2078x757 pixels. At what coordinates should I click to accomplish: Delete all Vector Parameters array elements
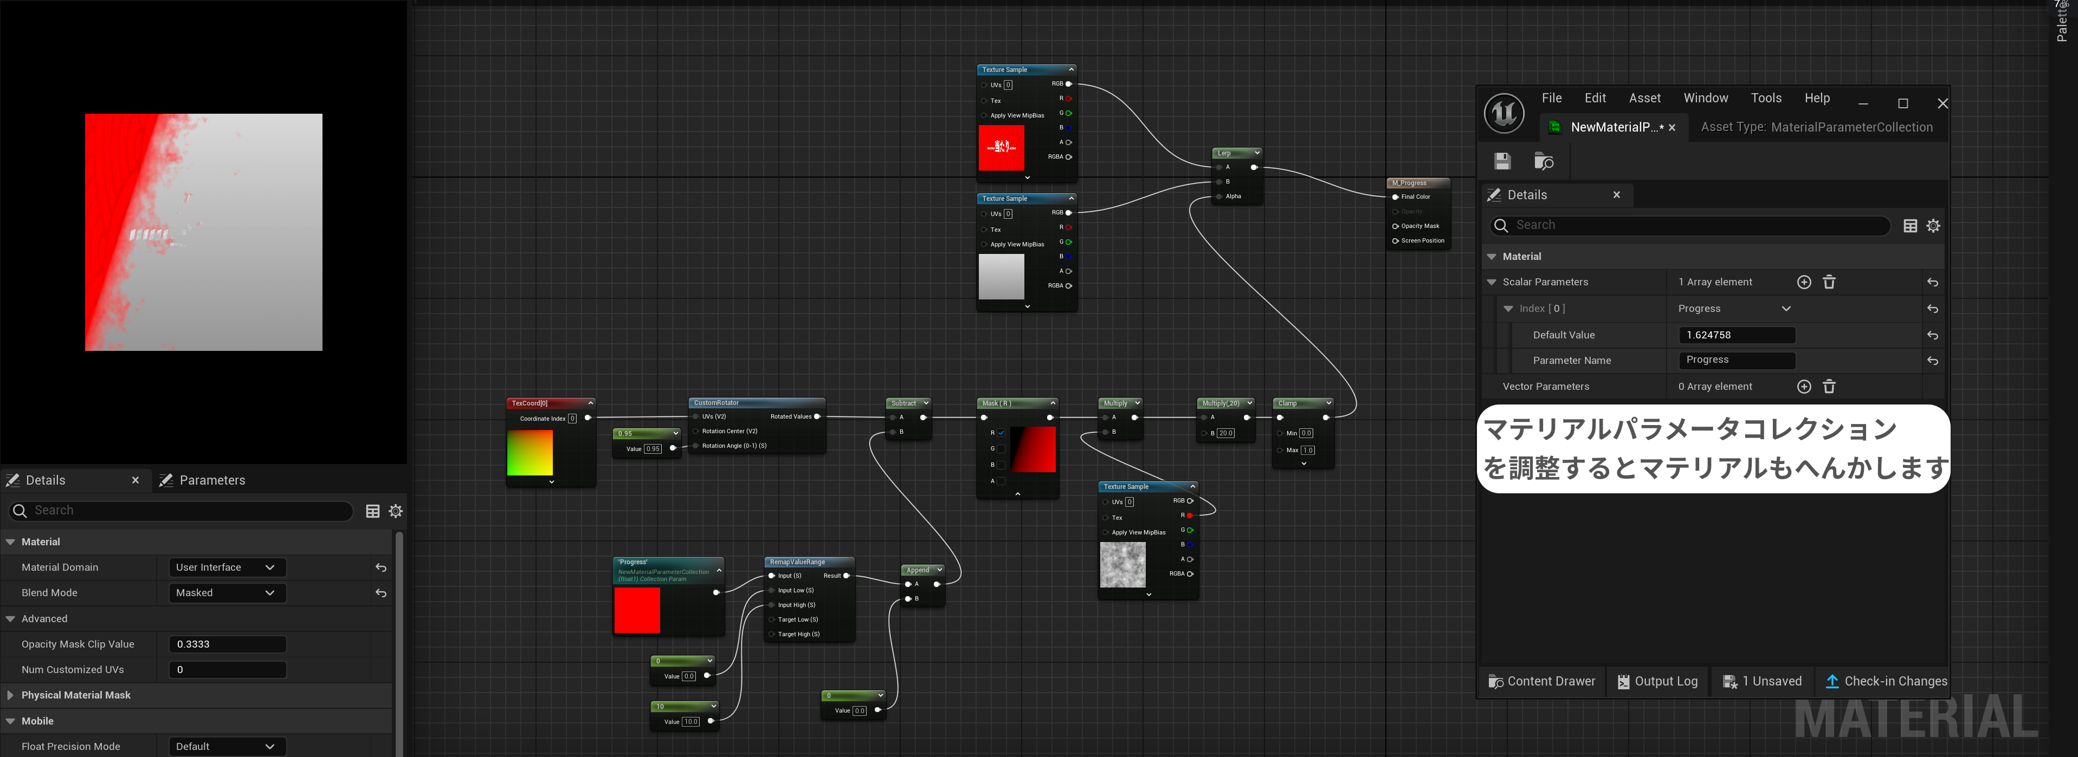point(1829,387)
